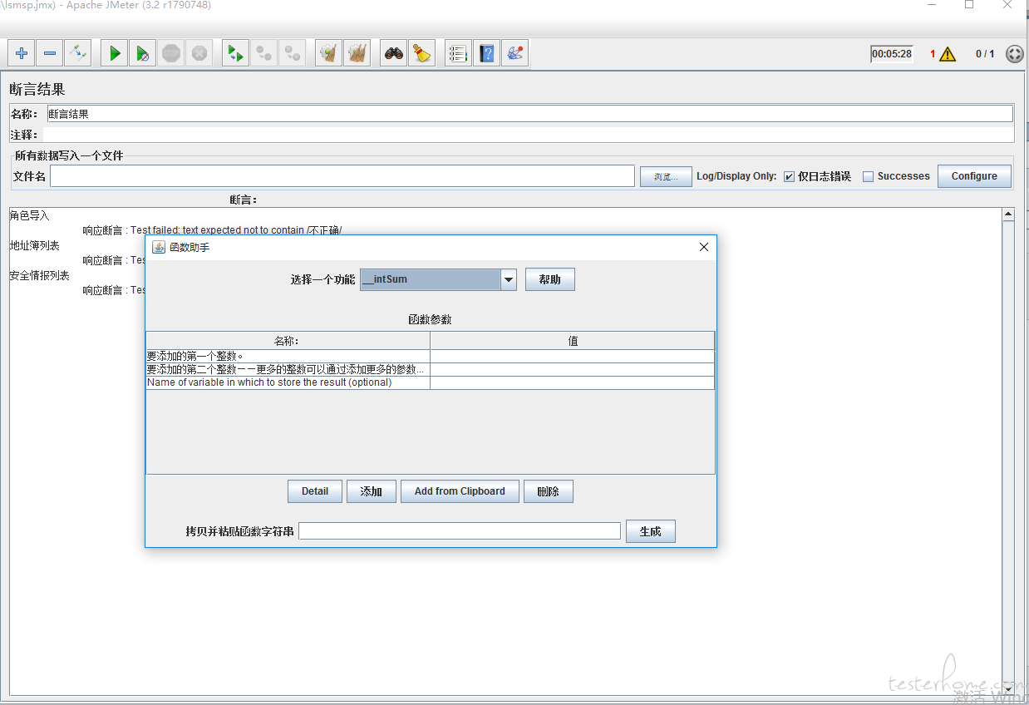
Task: Click the 帮助 button in function helper
Action: tap(550, 279)
